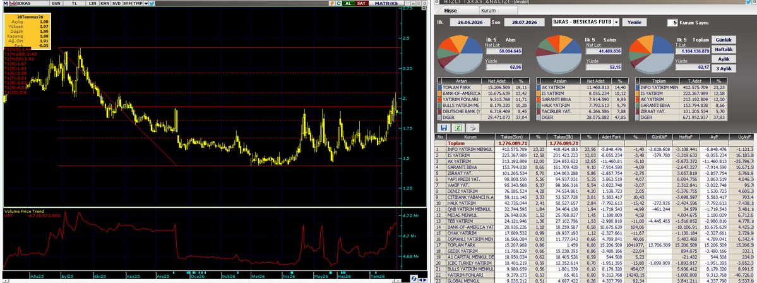Viewport: 757px width, 283px height.
Task: Click the Yenile refresh button
Action: coord(634,22)
